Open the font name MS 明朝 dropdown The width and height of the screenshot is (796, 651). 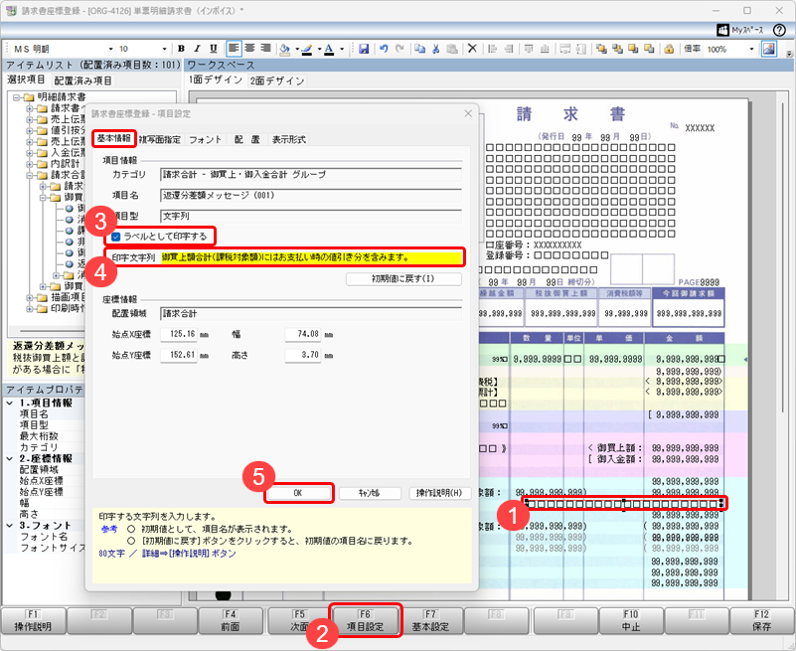tap(110, 50)
